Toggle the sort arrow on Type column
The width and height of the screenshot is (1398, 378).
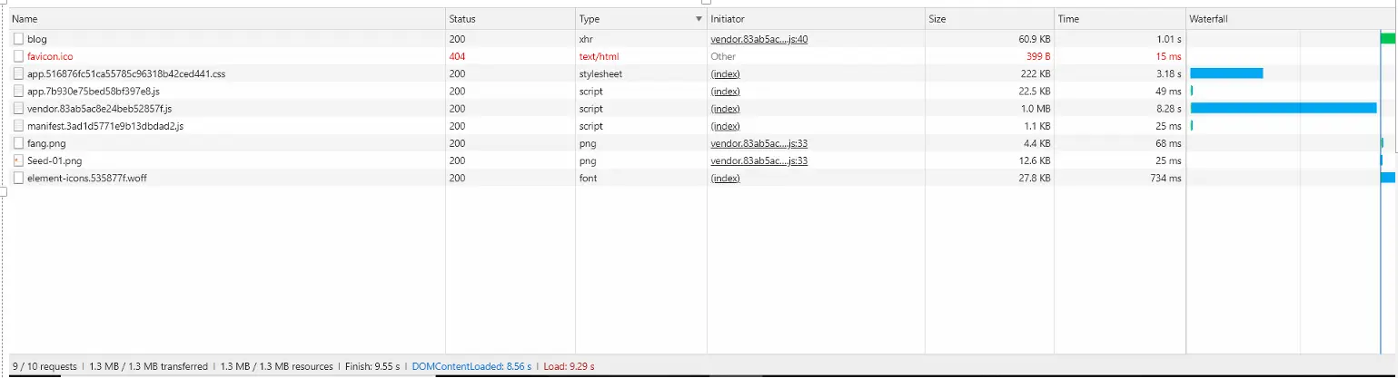(699, 19)
